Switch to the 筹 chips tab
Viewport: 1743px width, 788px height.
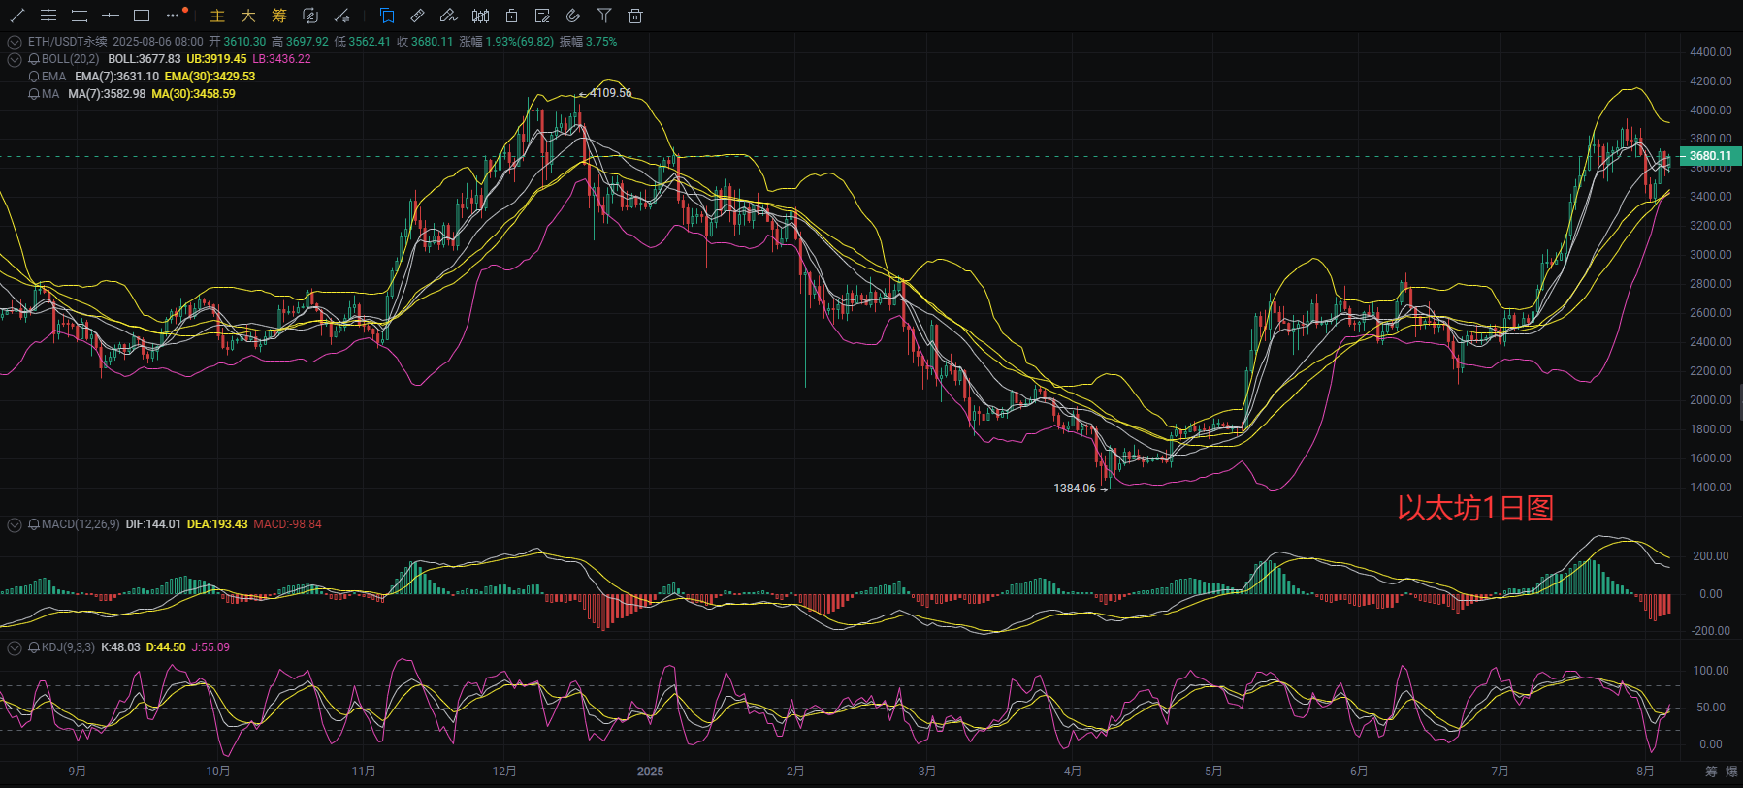[279, 16]
